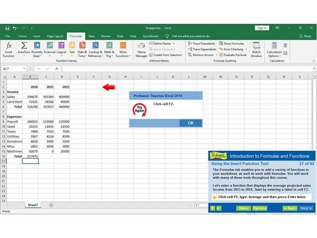This screenshot has height=238, width=317.
Task: Open the Watch Window
Action: pyautogui.click(x=256, y=49)
